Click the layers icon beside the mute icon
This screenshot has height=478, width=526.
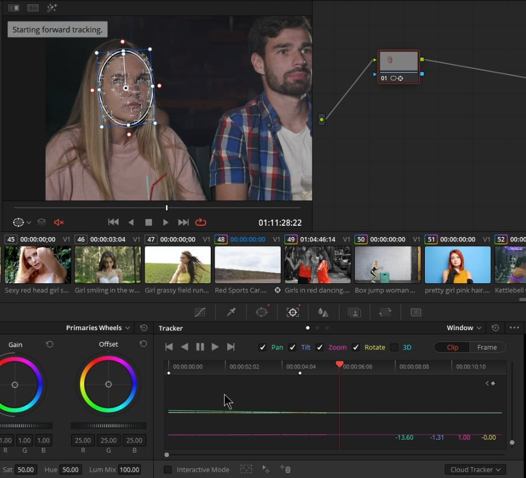coord(41,222)
